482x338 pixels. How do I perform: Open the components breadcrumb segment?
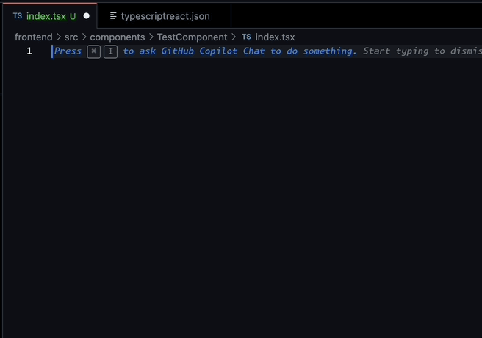(x=117, y=37)
